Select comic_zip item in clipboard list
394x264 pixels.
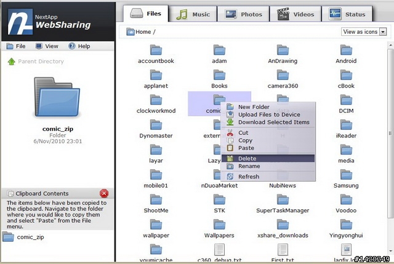[x=23, y=237]
